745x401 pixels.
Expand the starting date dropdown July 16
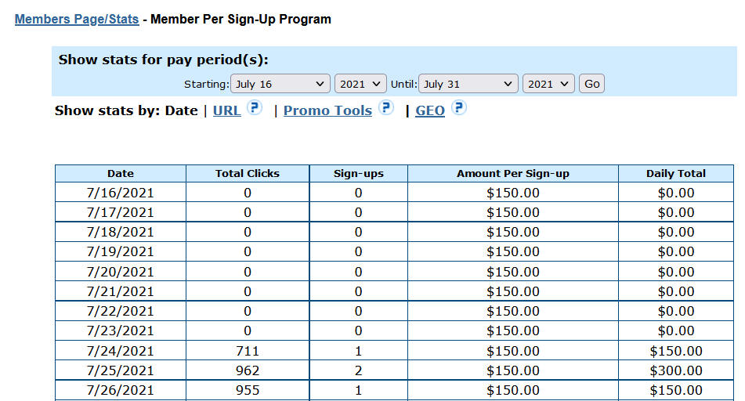click(x=280, y=84)
